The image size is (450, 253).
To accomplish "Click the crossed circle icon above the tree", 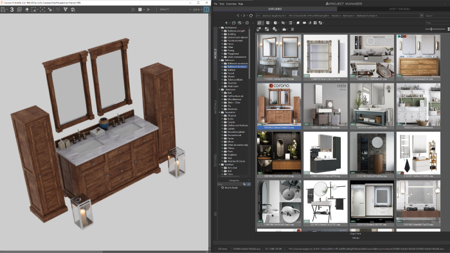I will pyautogui.click(x=247, y=22).
